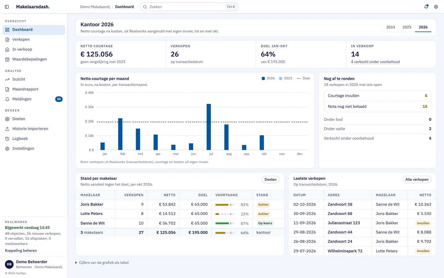Open settings gear in top bar
Screen dimensions: 444x278
click(x=436, y=7)
